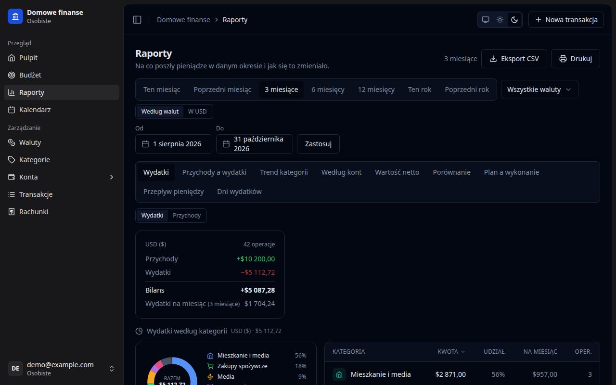Open the demo@example.com account menu

click(x=62, y=369)
